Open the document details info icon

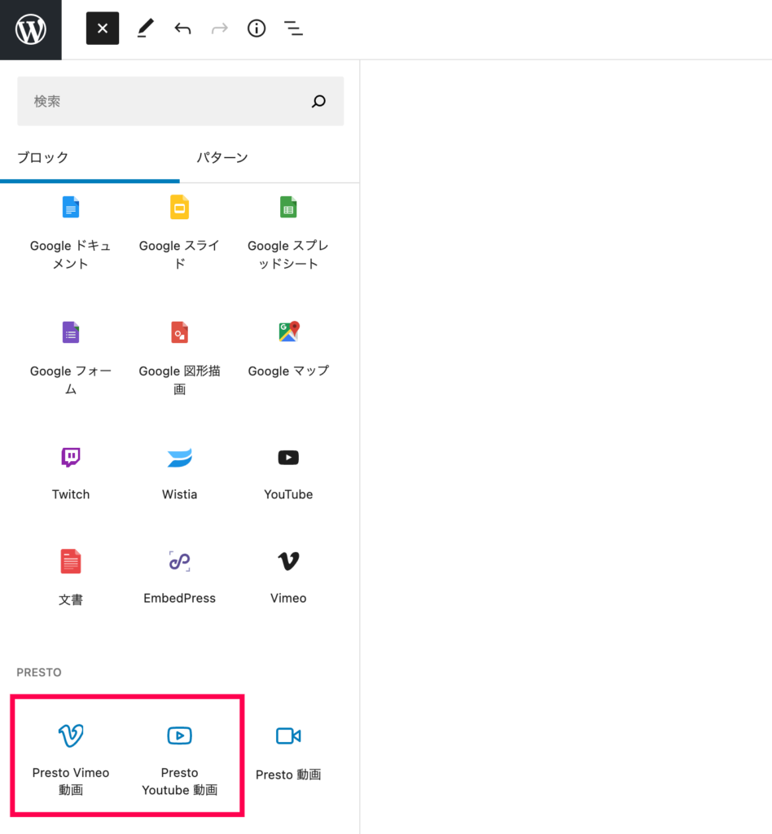pyautogui.click(x=257, y=29)
